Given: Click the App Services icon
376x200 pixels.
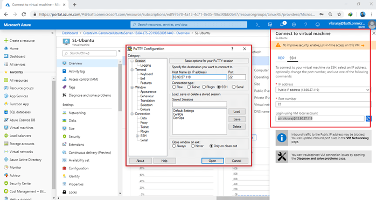Looking at the screenshot, I should tap(6, 96).
